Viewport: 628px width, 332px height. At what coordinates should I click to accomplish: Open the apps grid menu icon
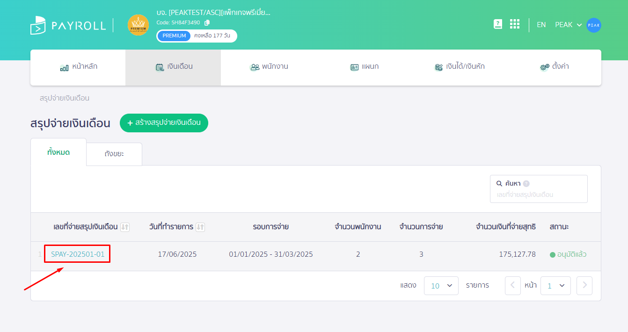pos(515,24)
